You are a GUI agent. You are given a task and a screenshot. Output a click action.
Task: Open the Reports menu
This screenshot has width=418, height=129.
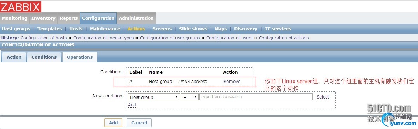pos(69,18)
